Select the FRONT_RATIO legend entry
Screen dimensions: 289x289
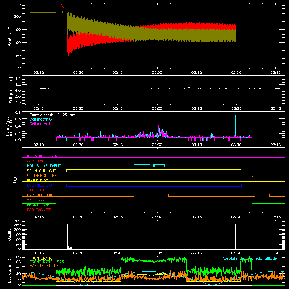coord(41,258)
